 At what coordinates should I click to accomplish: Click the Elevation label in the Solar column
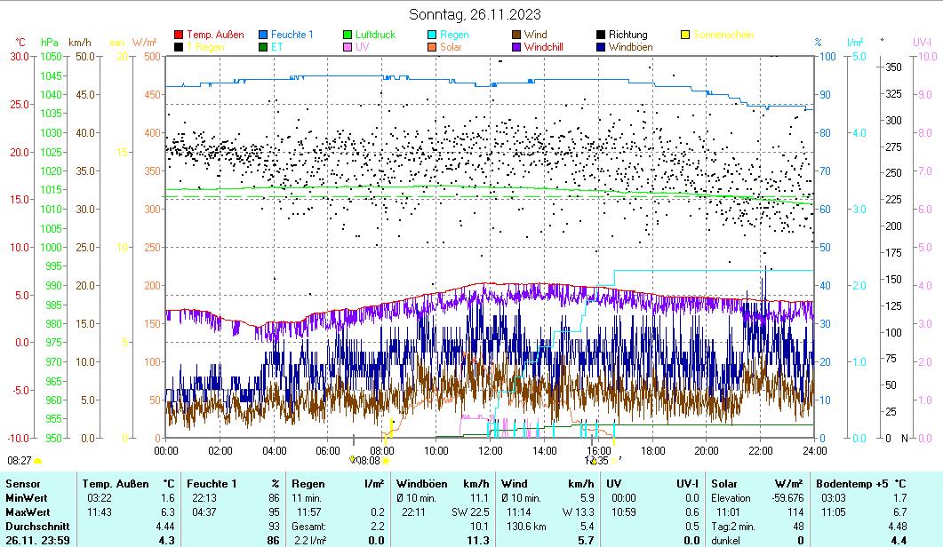tap(731, 498)
